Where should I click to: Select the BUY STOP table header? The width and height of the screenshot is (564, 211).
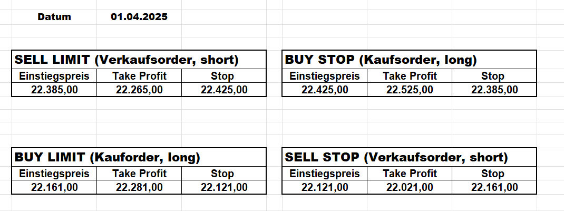pos(381,60)
